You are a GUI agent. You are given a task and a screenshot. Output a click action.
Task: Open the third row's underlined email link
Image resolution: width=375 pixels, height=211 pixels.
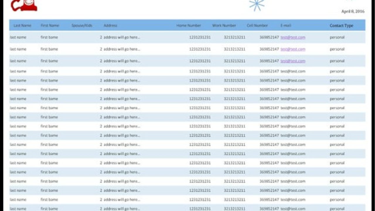pyautogui.click(x=293, y=61)
